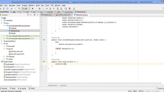
Task: Click the Scroll from Source target icon
Action: [28, 15]
